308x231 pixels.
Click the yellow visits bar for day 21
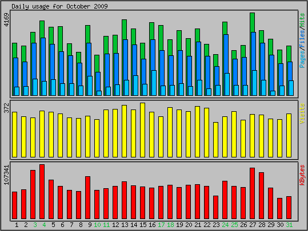click(197, 132)
